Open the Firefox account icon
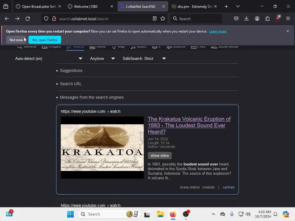 click(257, 18)
